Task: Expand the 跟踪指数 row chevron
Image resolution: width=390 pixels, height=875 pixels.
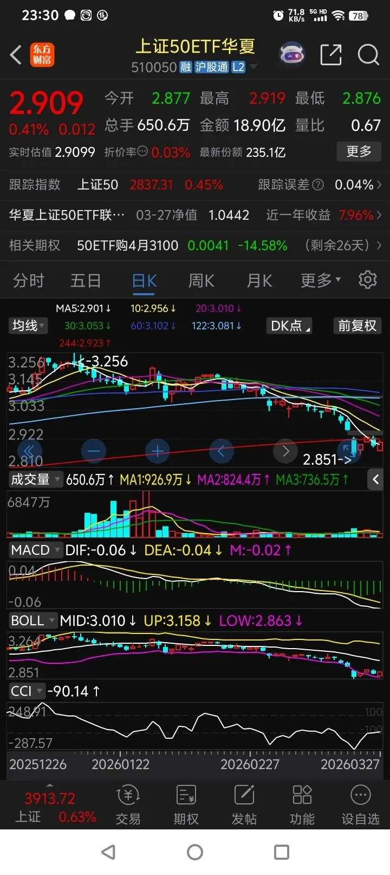Action: [x=379, y=185]
